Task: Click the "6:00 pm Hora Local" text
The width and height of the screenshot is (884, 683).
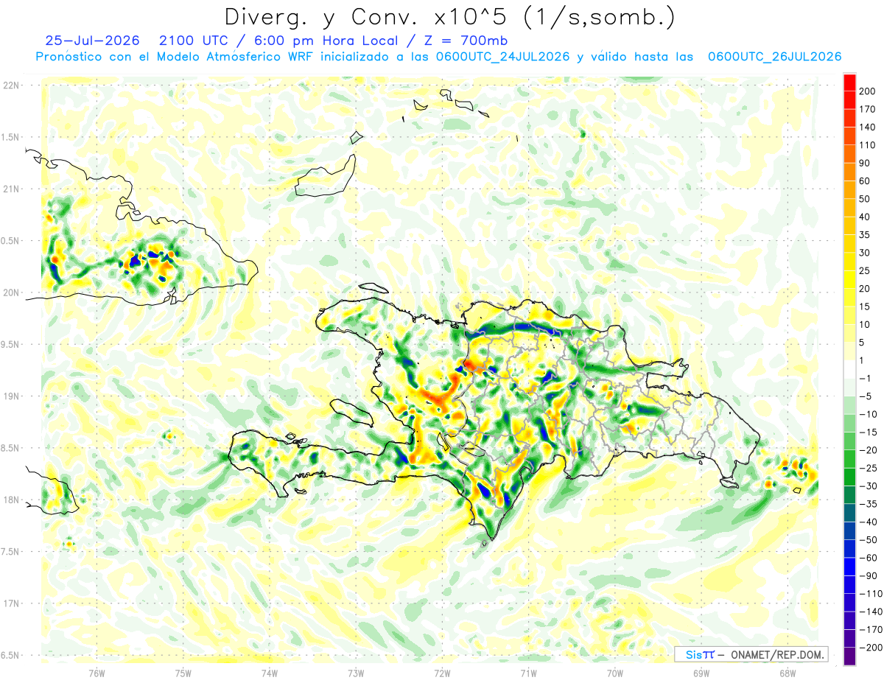Action: [323, 41]
